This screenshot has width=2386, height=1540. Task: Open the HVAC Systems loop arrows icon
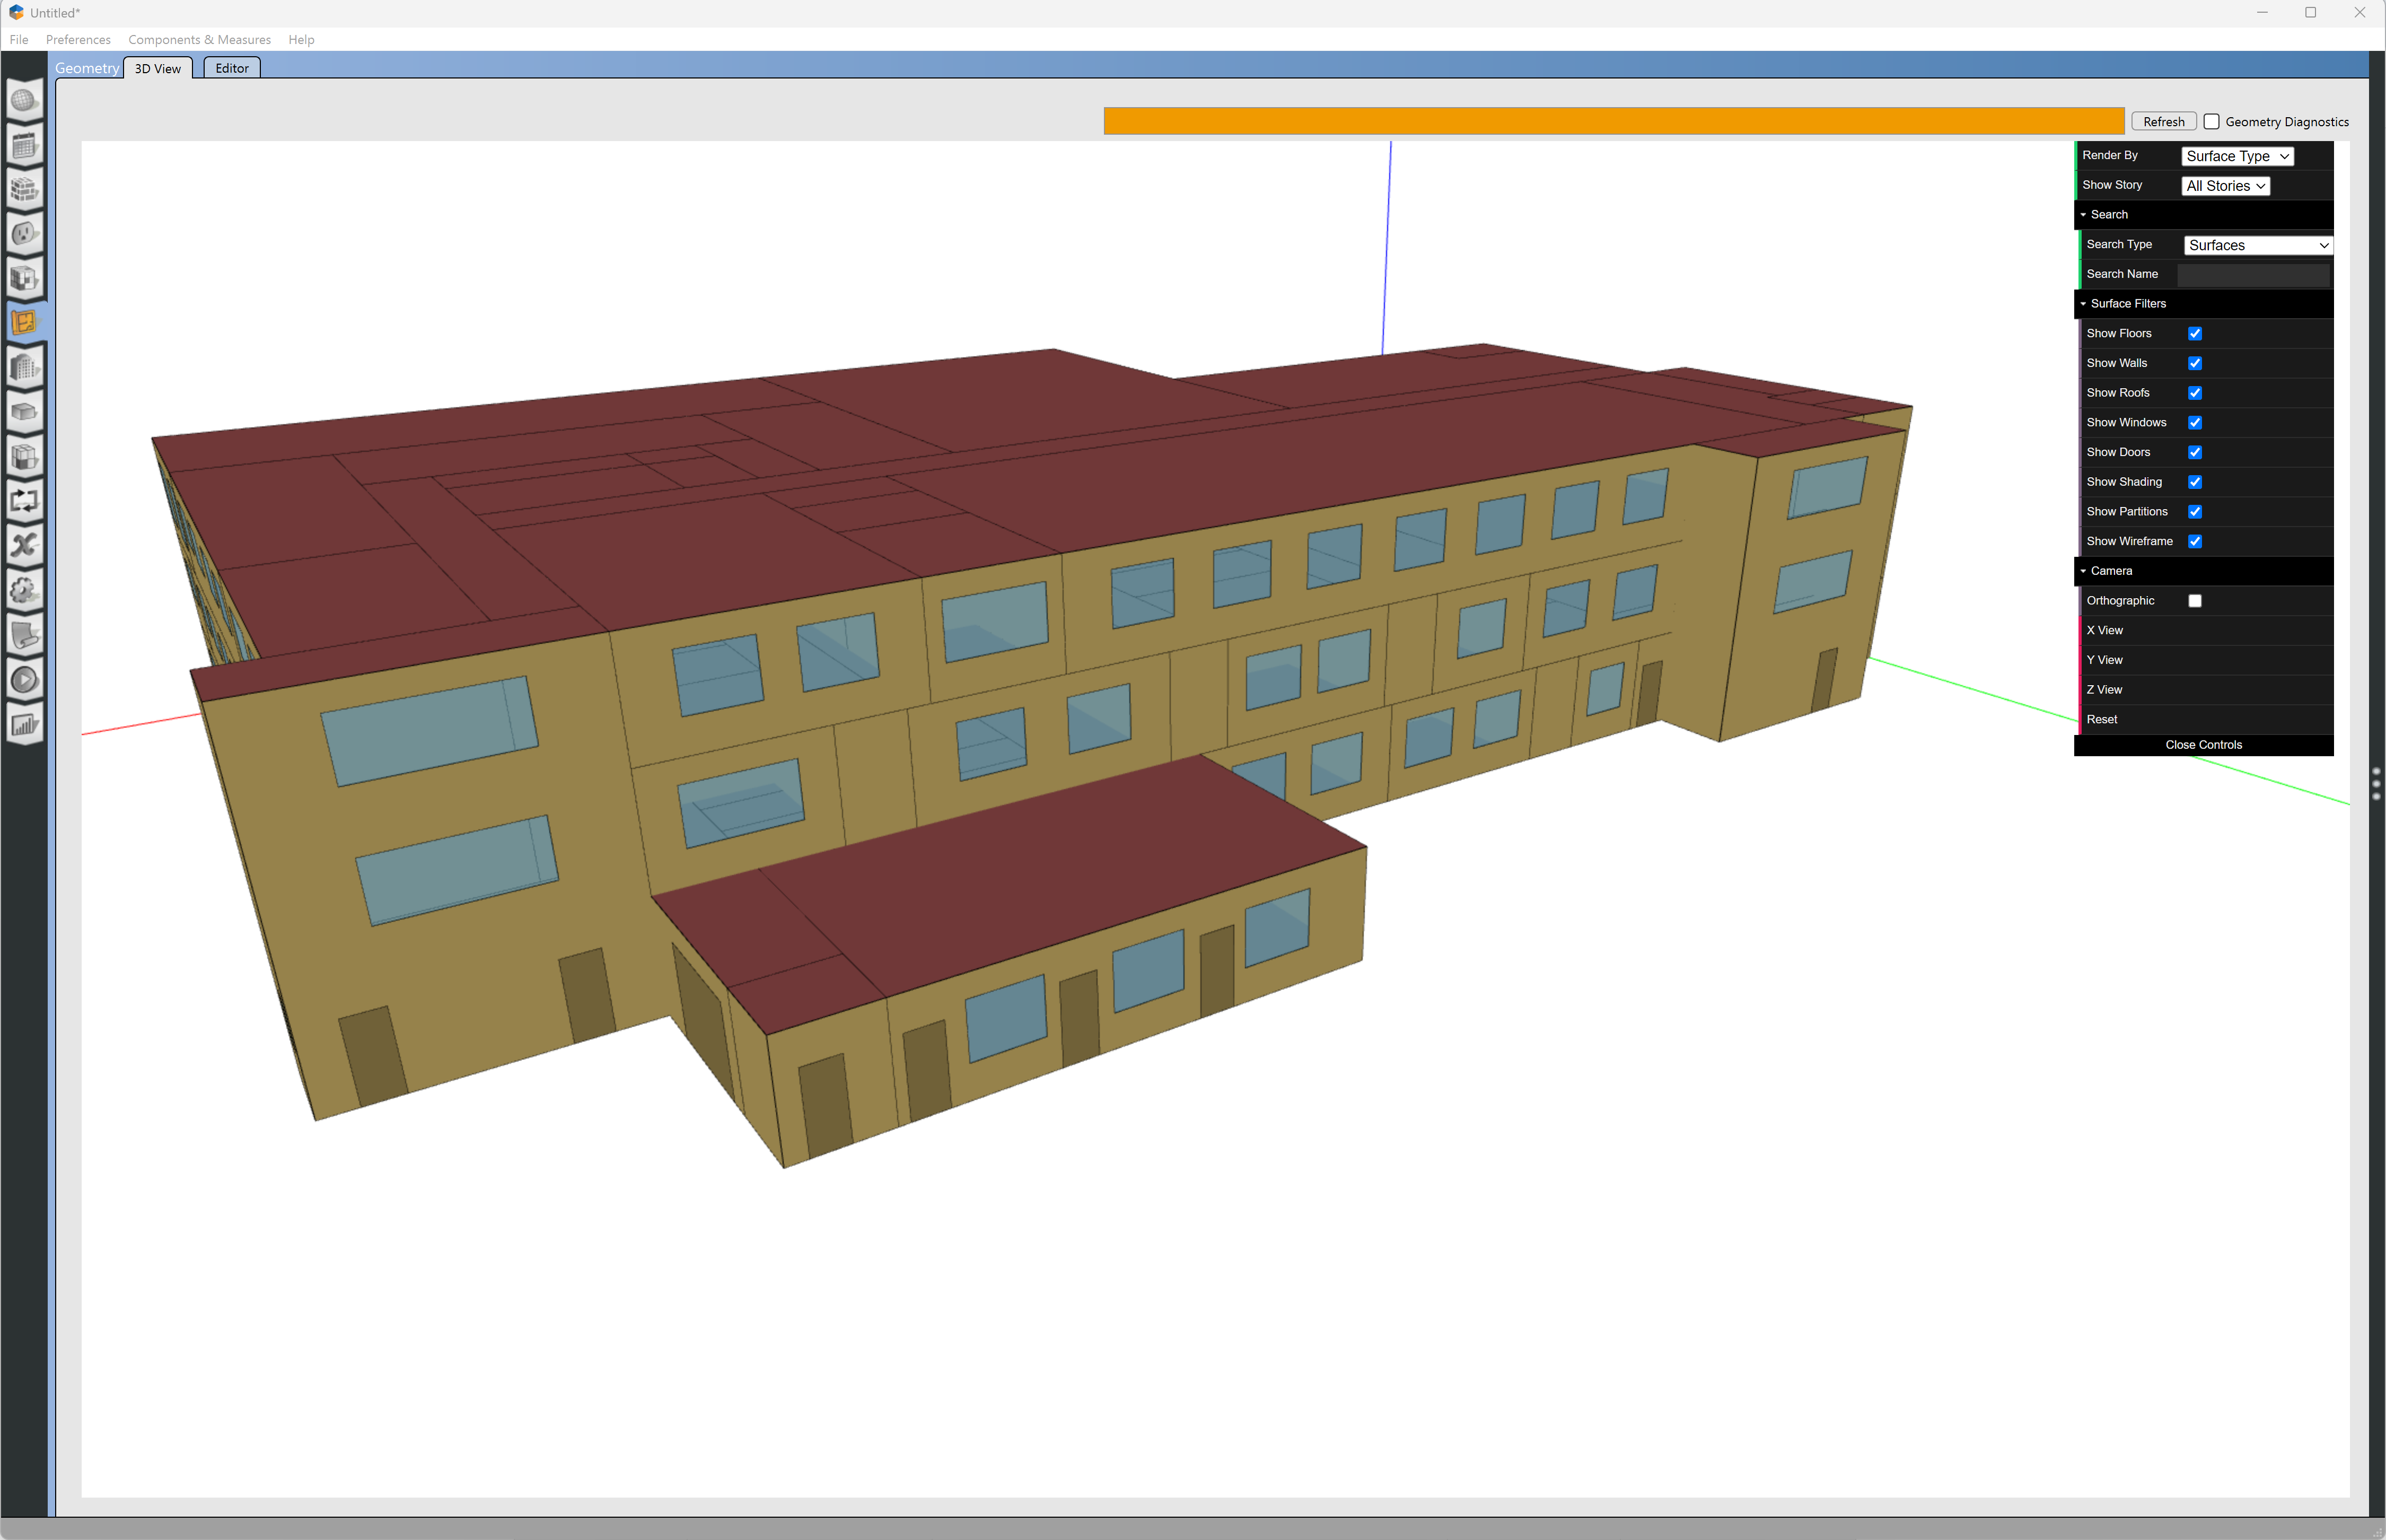click(x=25, y=501)
